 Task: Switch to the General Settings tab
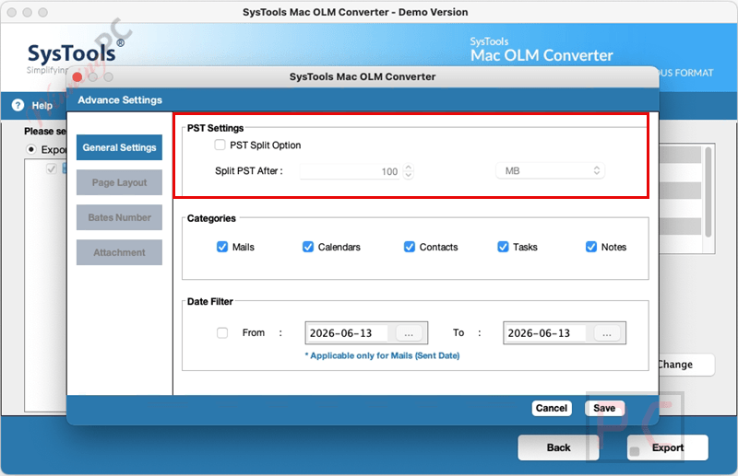tap(120, 147)
